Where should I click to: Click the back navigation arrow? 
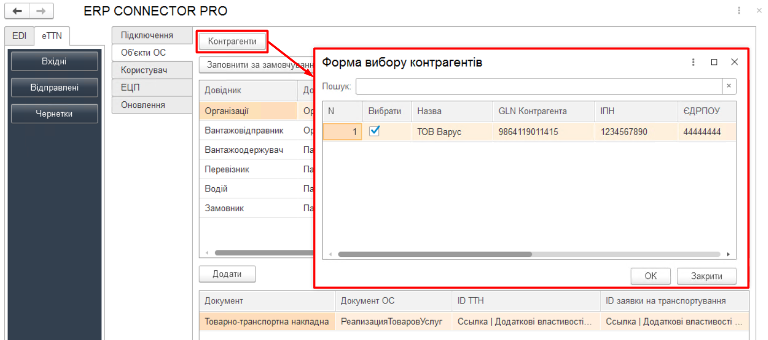[x=17, y=11]
